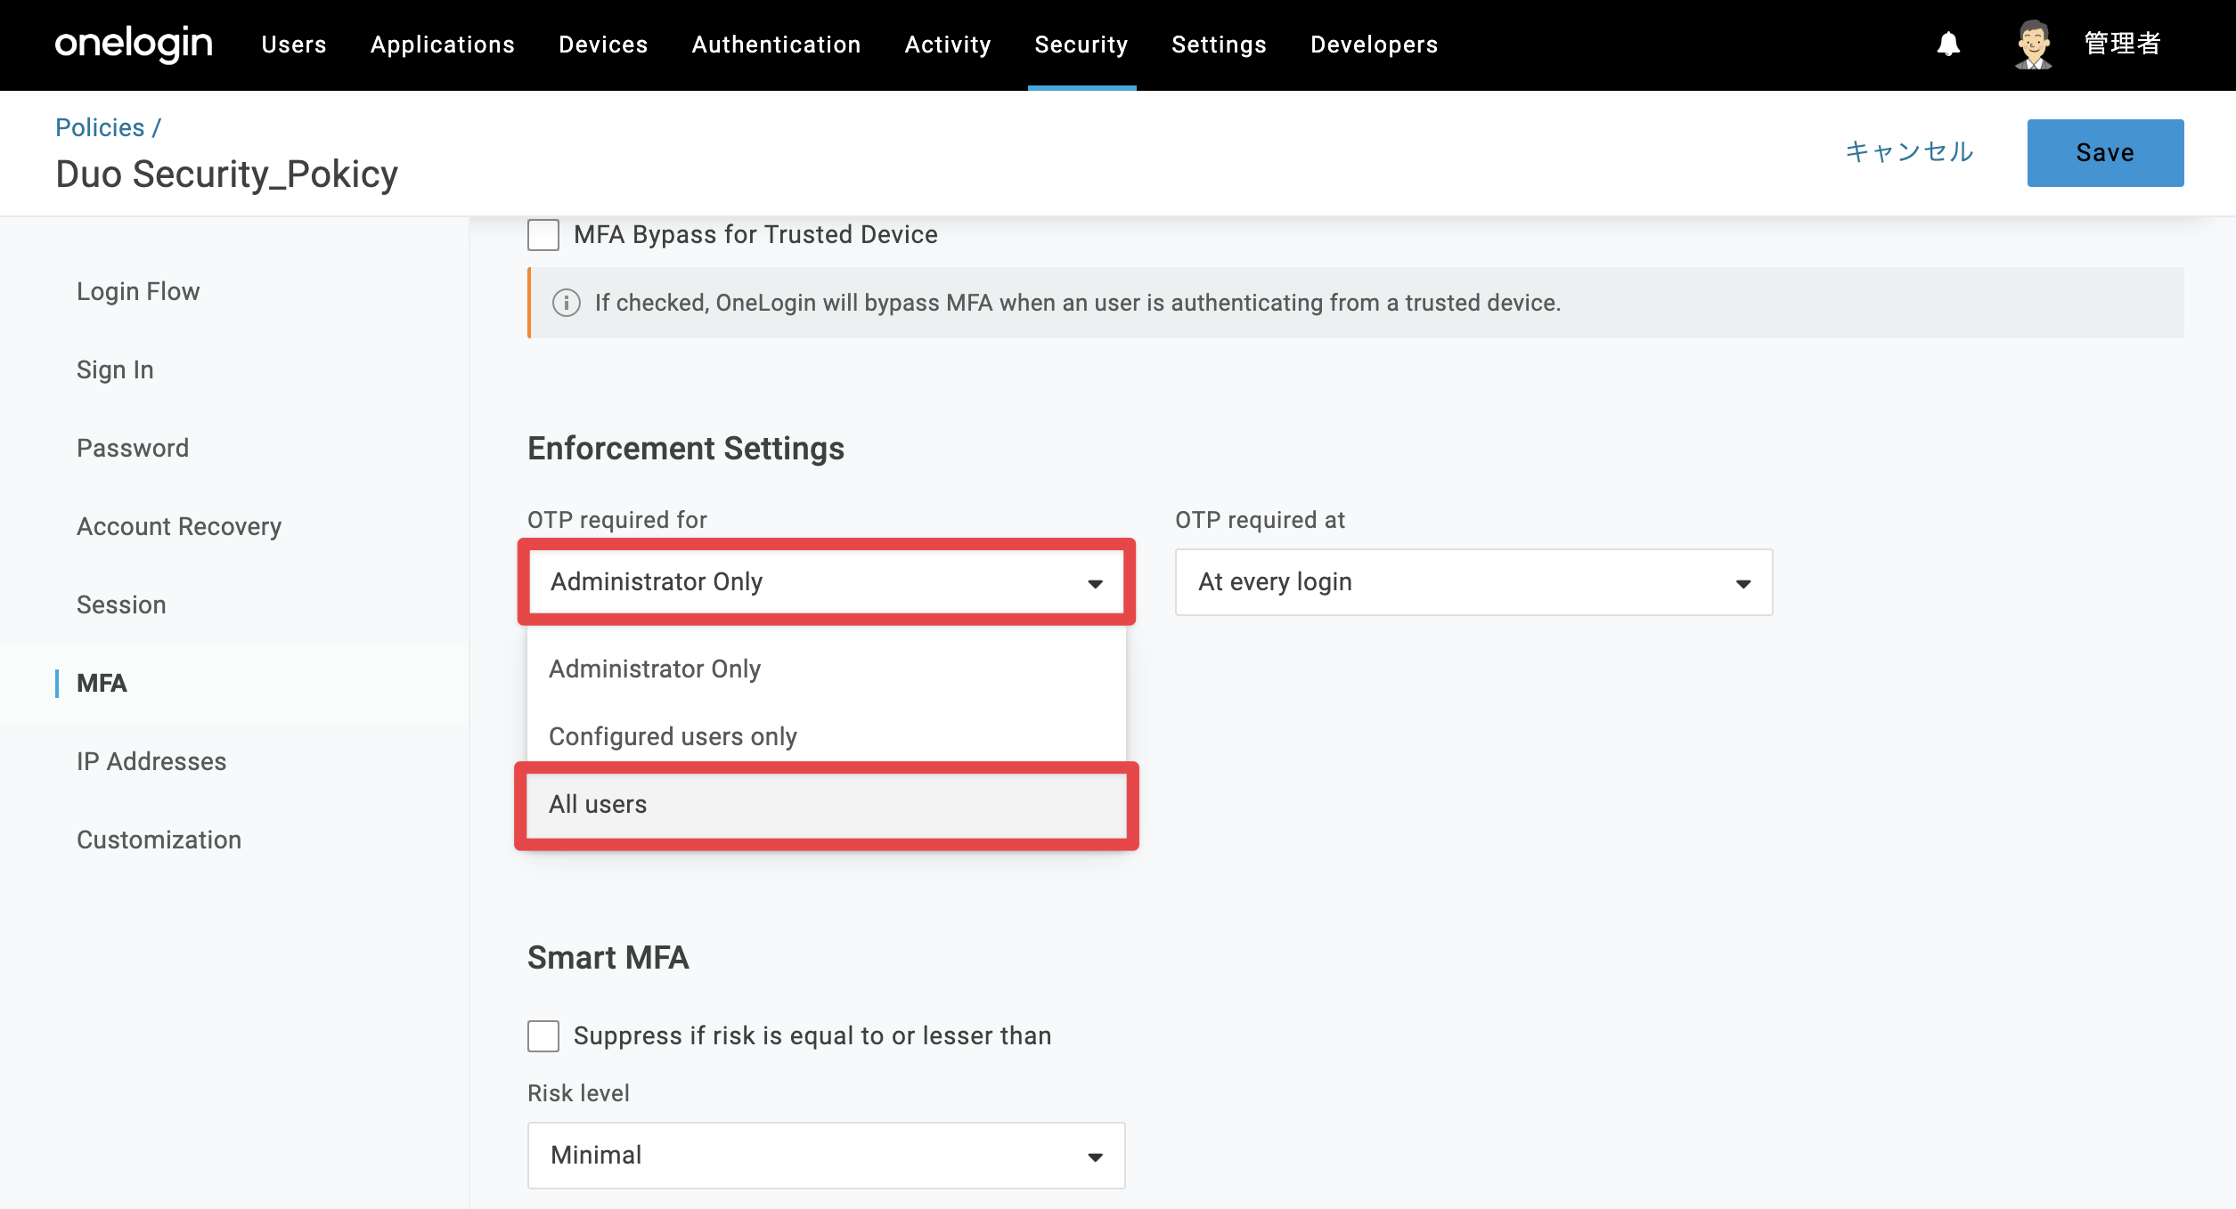Check Suppress if risk is equal or lesser
The width and height of the screenshot is (2236, 1209).
(543, 1036)
